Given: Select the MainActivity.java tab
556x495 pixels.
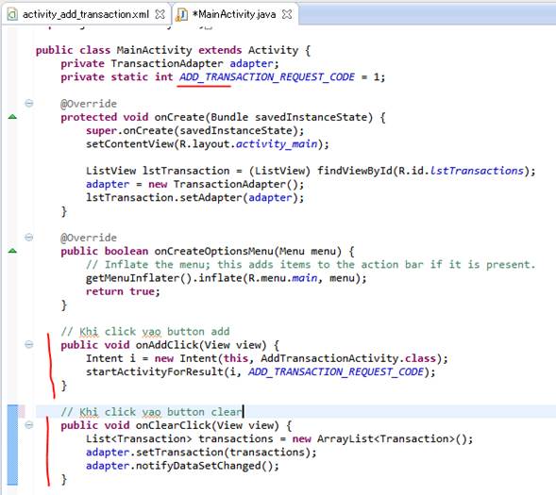Looking at the screenshot, I should [234, 14].
